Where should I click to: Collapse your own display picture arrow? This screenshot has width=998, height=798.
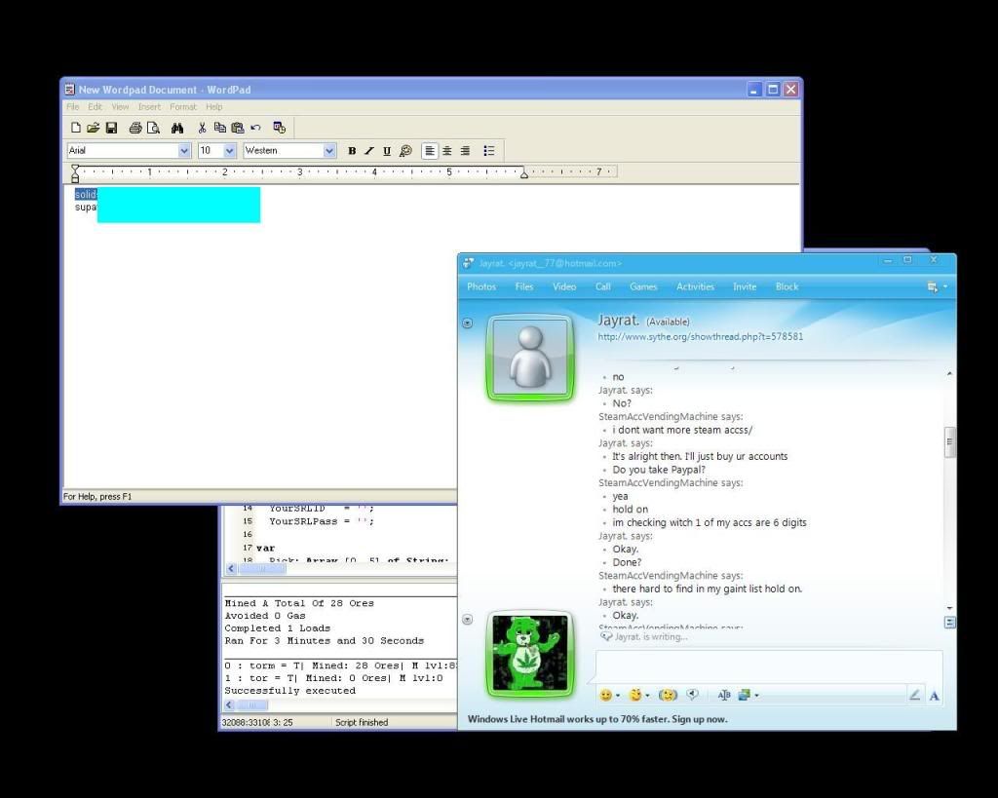coord(467,619)
